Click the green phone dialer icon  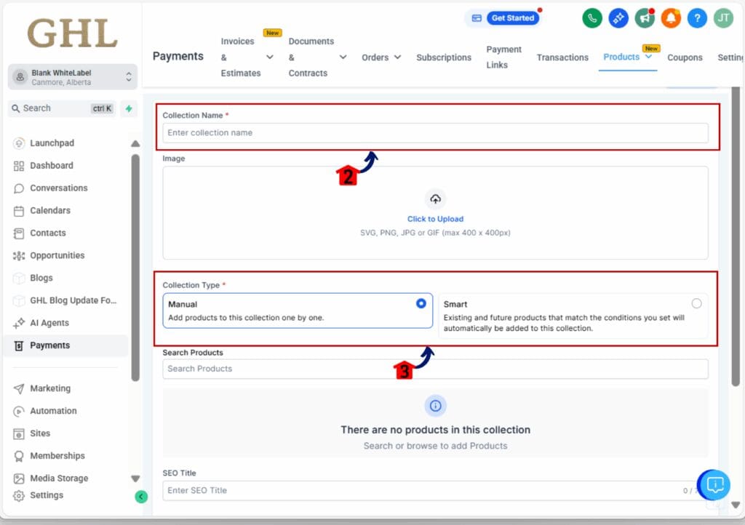592,18
